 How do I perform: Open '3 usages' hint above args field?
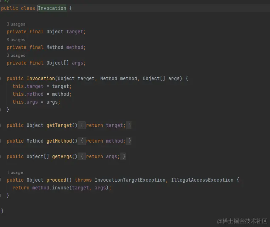tap(16, 55)
